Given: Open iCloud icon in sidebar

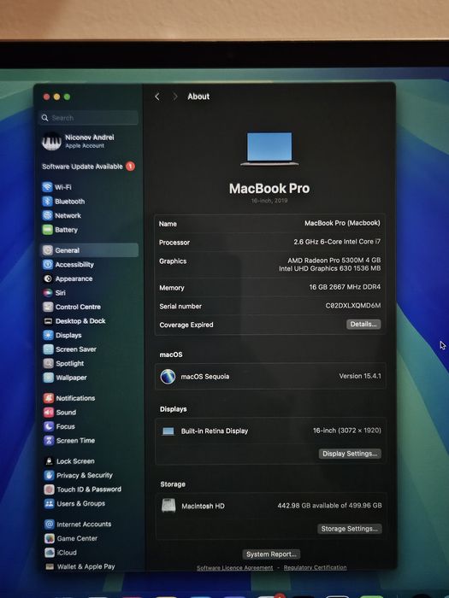Looking at the screenshot, I should pyautogui.click(x=50, y=552).
